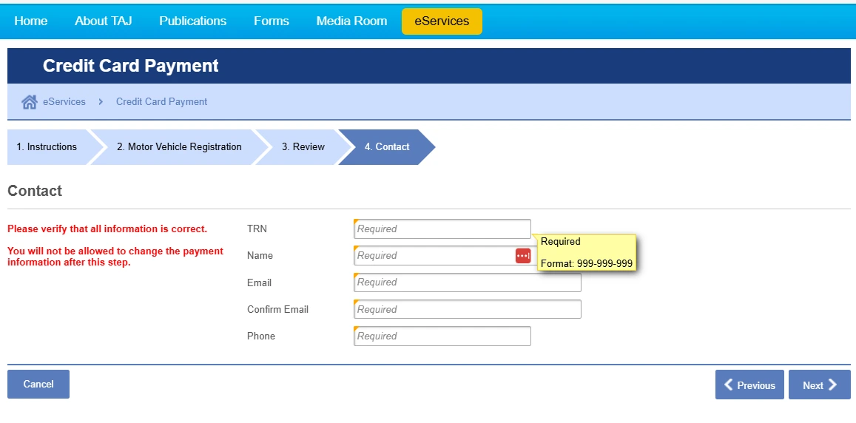Open the Publications menu

pos(193,21)
